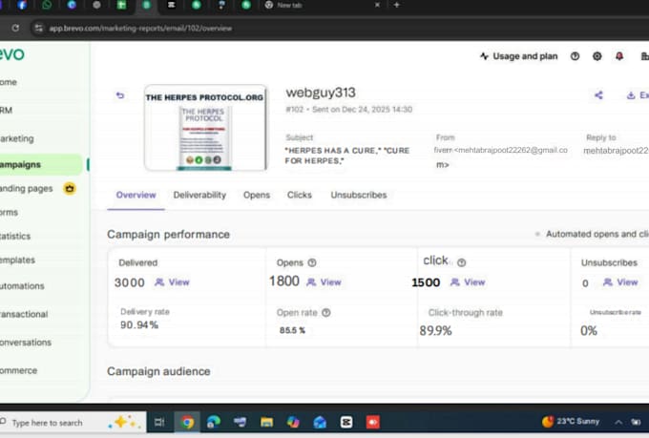View contacts for Delivered 3000
The image size is (649, 438).
coord(172,282)
